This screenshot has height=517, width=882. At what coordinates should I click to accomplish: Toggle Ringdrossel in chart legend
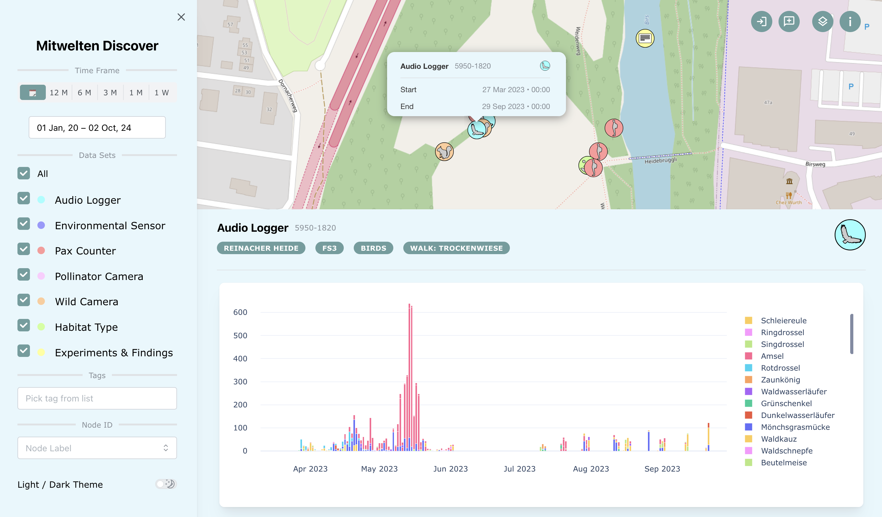tap(774, 332)
